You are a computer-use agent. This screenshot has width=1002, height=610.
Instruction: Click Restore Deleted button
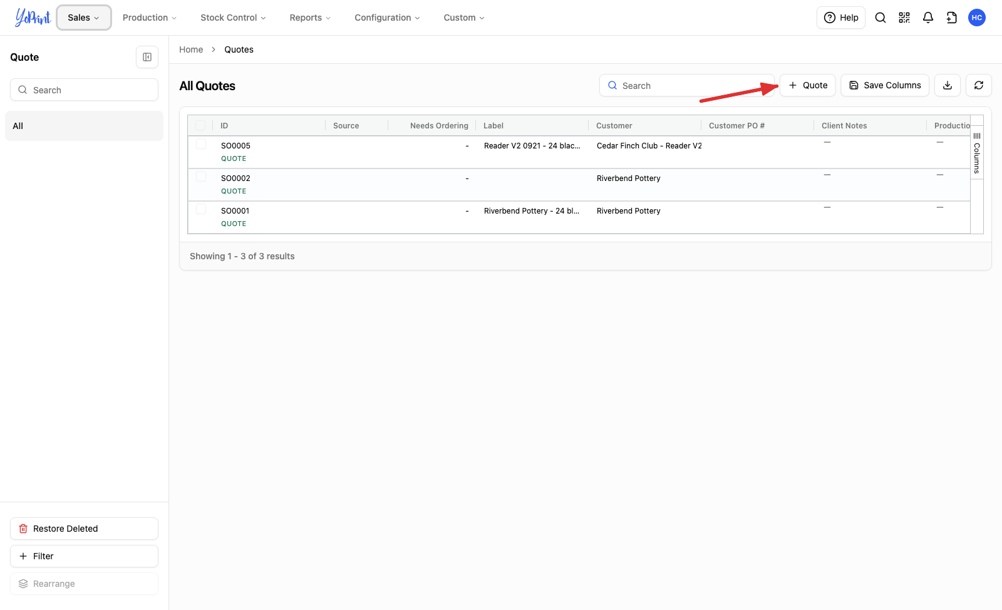[x=84, y=529]
